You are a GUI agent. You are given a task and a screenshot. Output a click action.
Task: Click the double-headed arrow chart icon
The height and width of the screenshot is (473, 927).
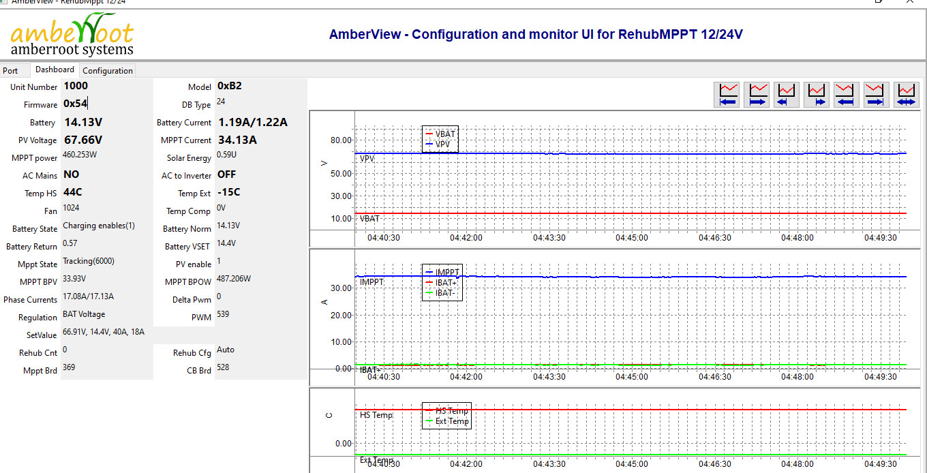pos(906,95)
